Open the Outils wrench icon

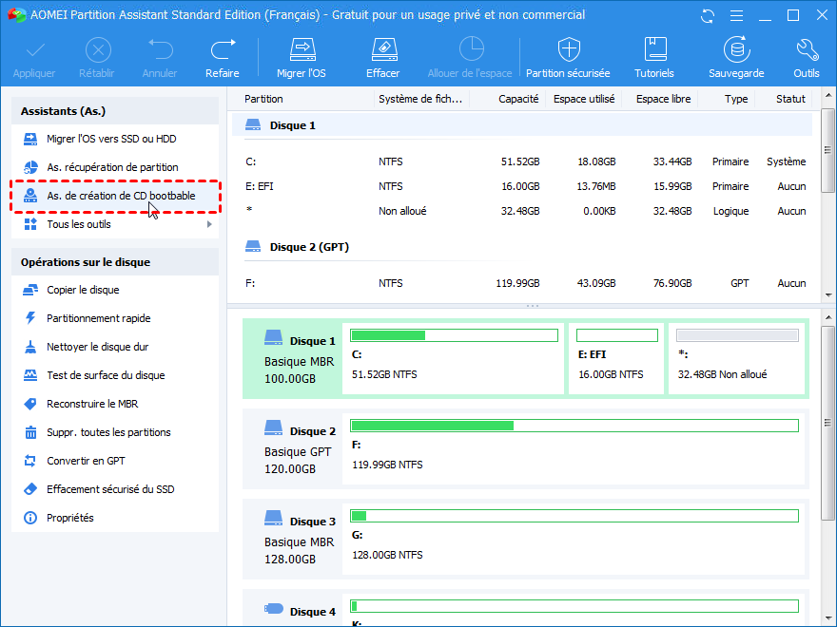(808, 49)
